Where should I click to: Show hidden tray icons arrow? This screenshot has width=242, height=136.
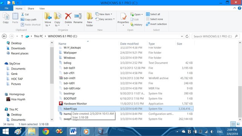[177, 131]
